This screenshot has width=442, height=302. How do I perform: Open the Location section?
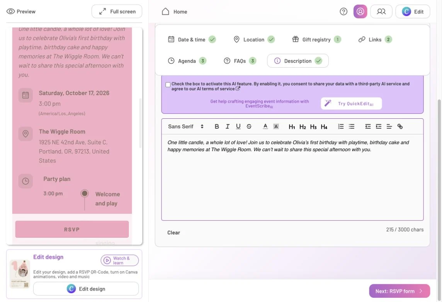[254, 39]
